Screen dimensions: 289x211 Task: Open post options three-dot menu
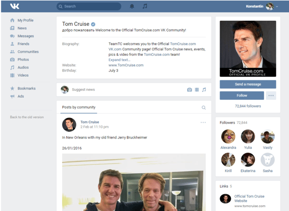(203, 122)
